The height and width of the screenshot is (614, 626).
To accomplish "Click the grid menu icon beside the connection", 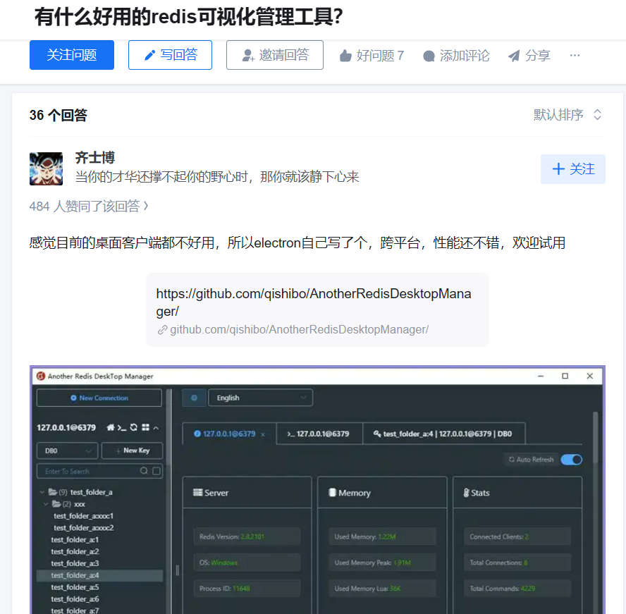I will click(x=145, y=427).
